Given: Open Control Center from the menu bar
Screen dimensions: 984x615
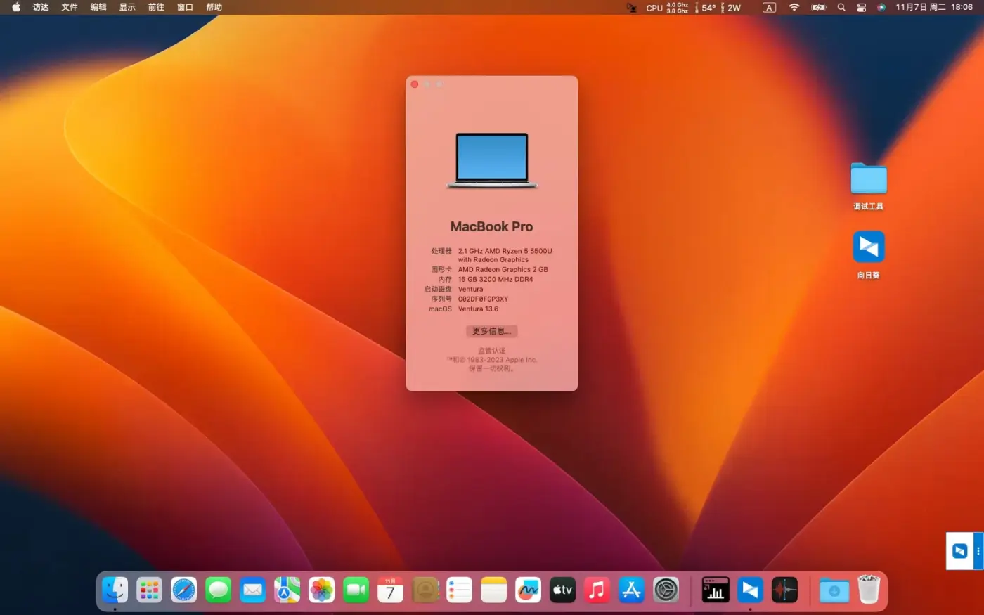Looking at the screenshot, I should click(x=861, y=8).
